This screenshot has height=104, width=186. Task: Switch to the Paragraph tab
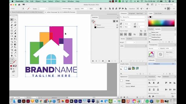132,14
